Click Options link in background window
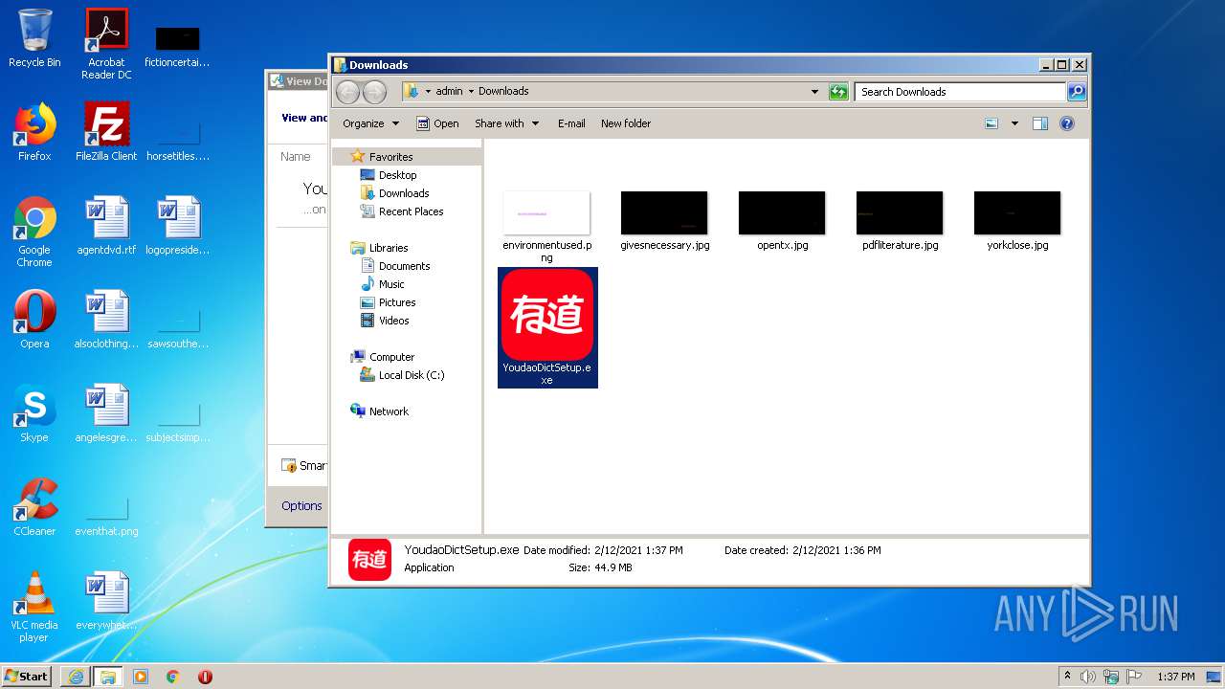1225x689 pixels. (x=301, y=506)
